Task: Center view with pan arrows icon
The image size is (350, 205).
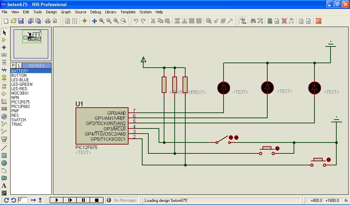Action: click(94, 21)
